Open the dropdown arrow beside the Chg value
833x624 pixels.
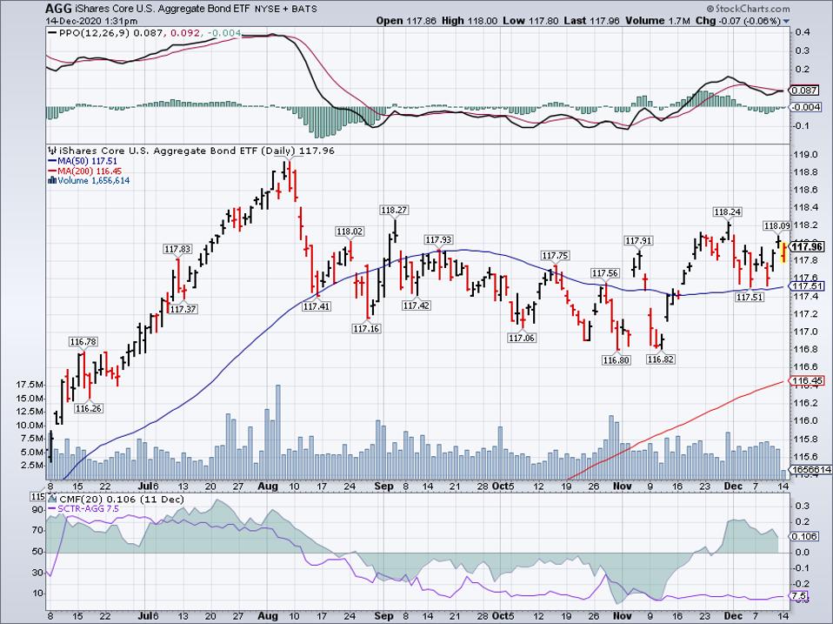(x=786, y=21)
